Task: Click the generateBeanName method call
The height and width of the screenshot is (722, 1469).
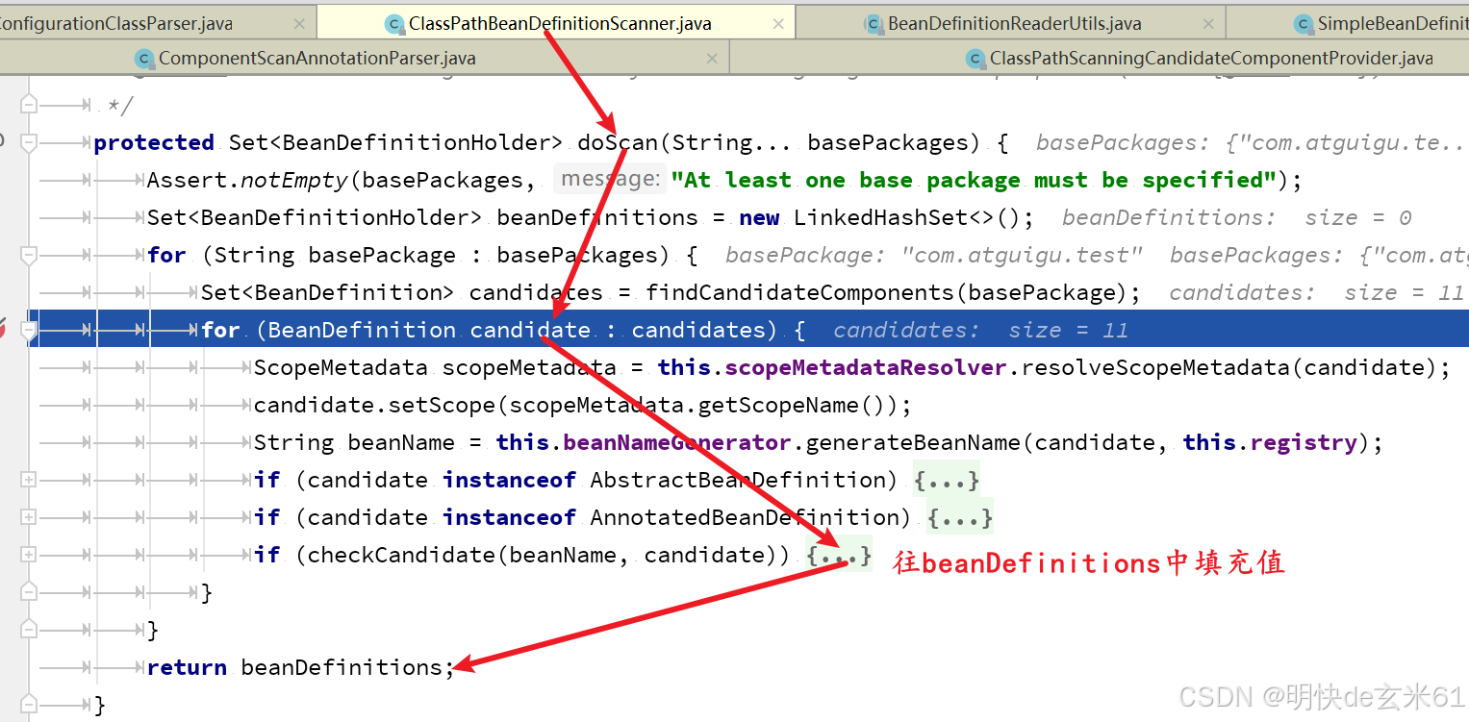Action: pyautogui.click(x=913, y=442)
